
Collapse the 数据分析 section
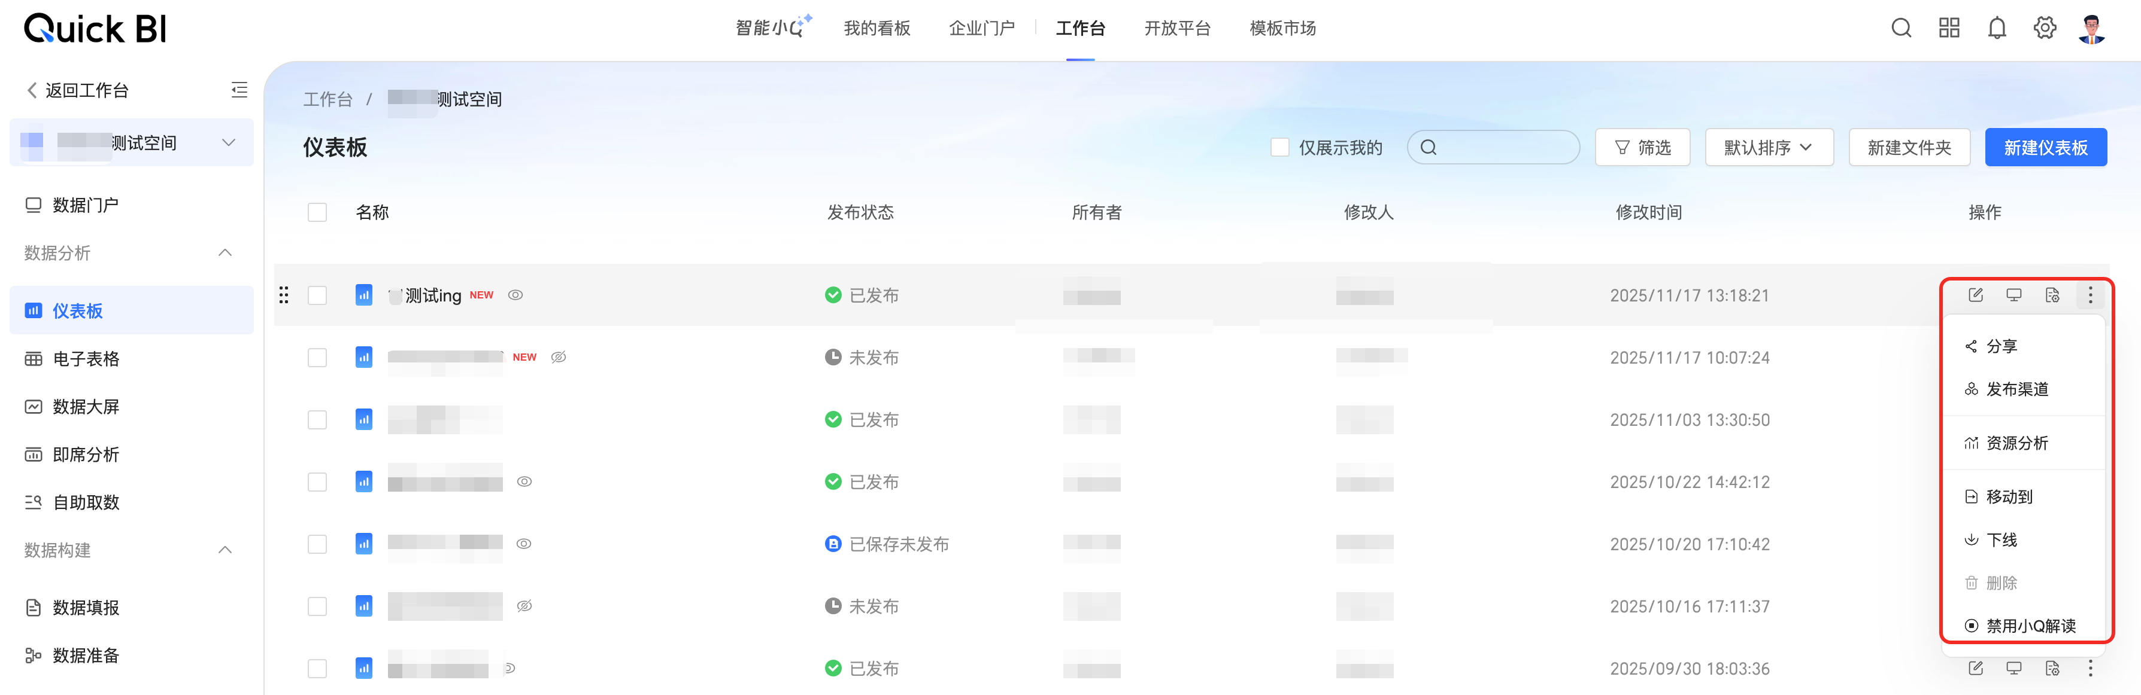(223, 252)
